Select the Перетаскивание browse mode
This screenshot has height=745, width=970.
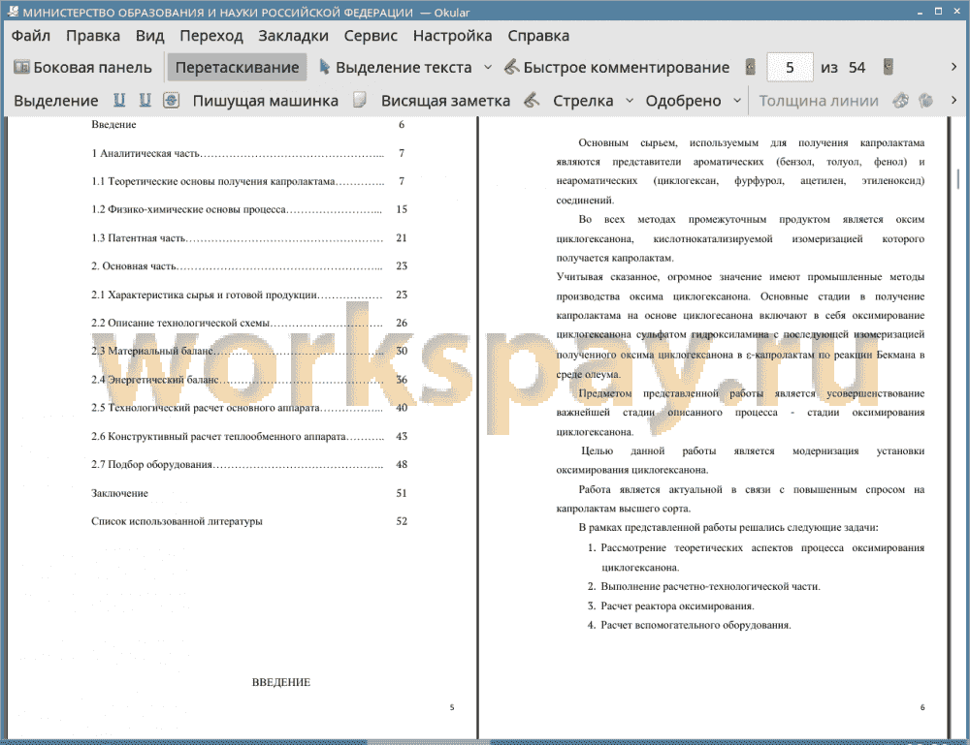[237, 68]
